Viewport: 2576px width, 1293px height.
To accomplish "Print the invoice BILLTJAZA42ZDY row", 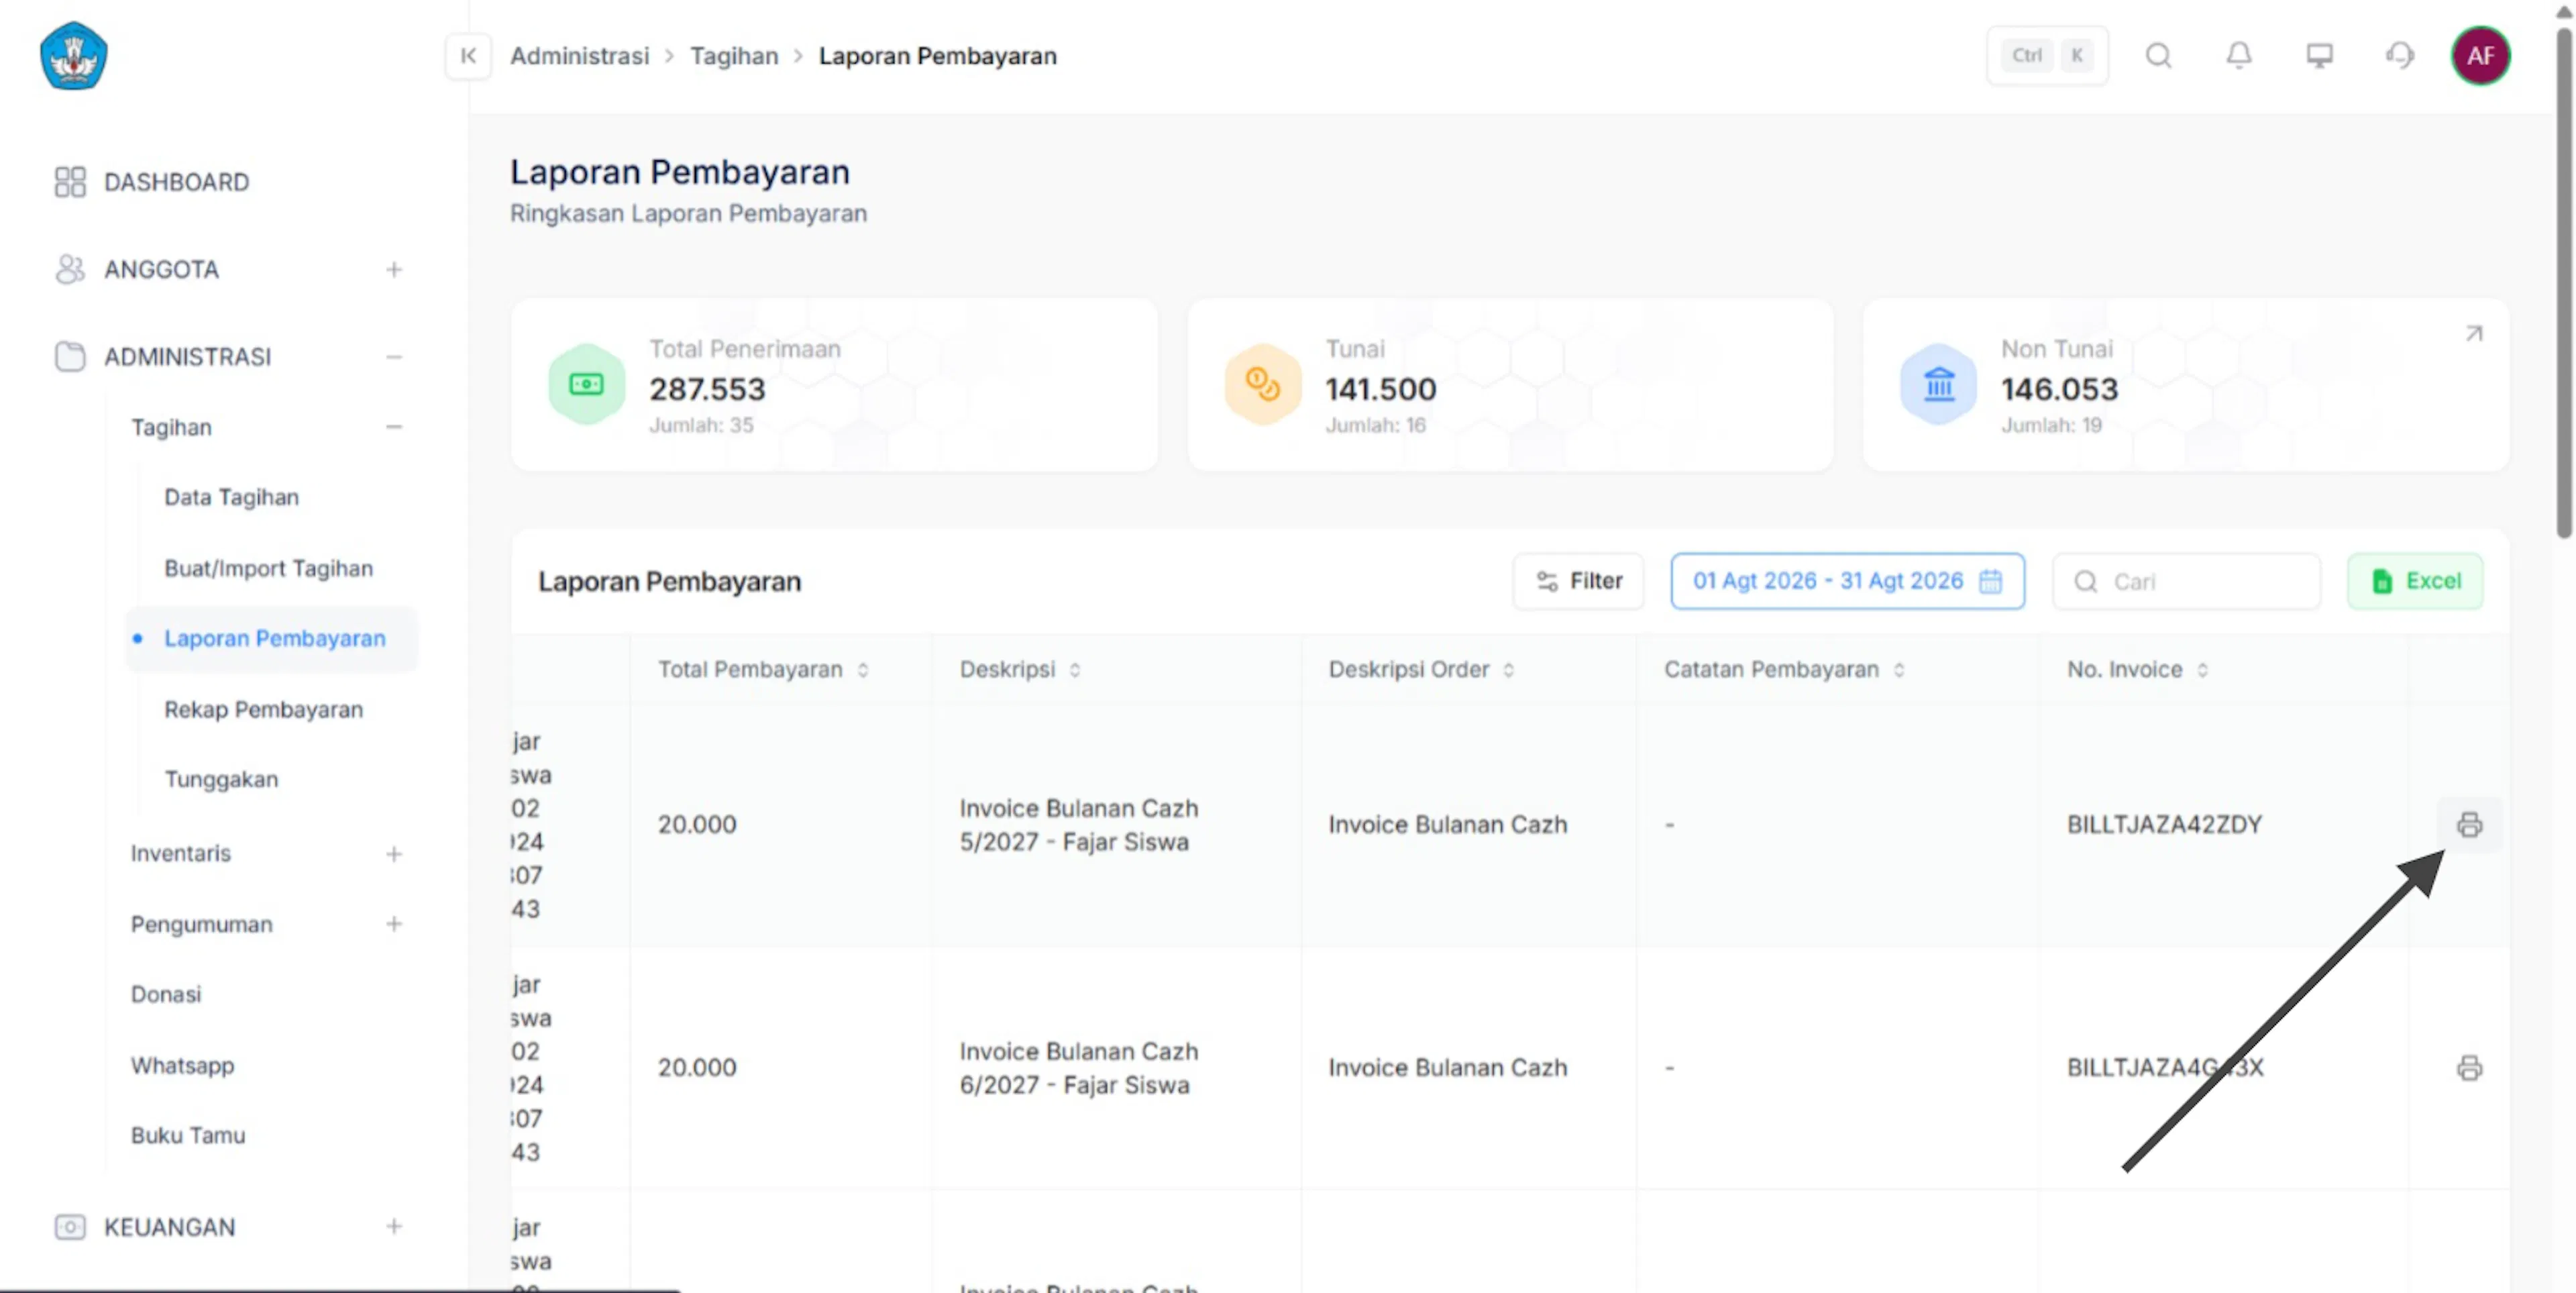I will [x=2469, y=824].
